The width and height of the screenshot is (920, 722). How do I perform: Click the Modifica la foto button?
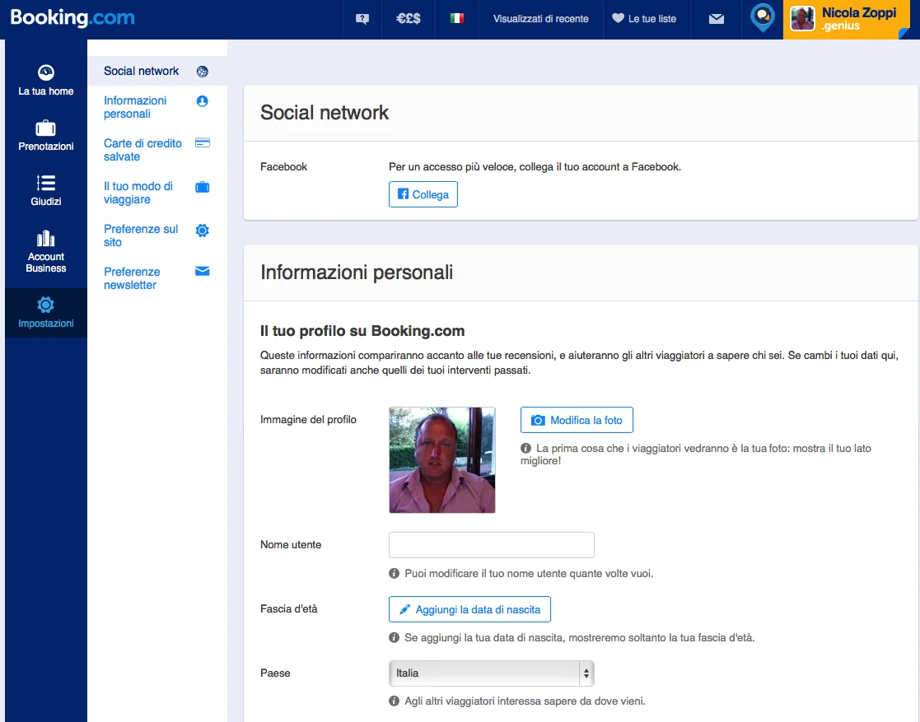pos(577,420)
